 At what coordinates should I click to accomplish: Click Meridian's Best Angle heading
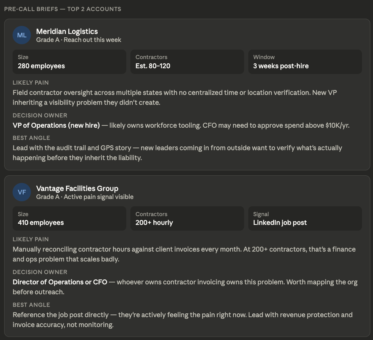point(31,138)
